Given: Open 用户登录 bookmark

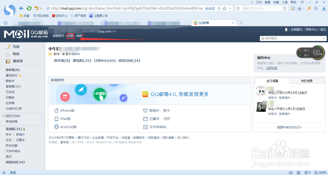Looking at the screenshot, I should [x=78, y=16].
